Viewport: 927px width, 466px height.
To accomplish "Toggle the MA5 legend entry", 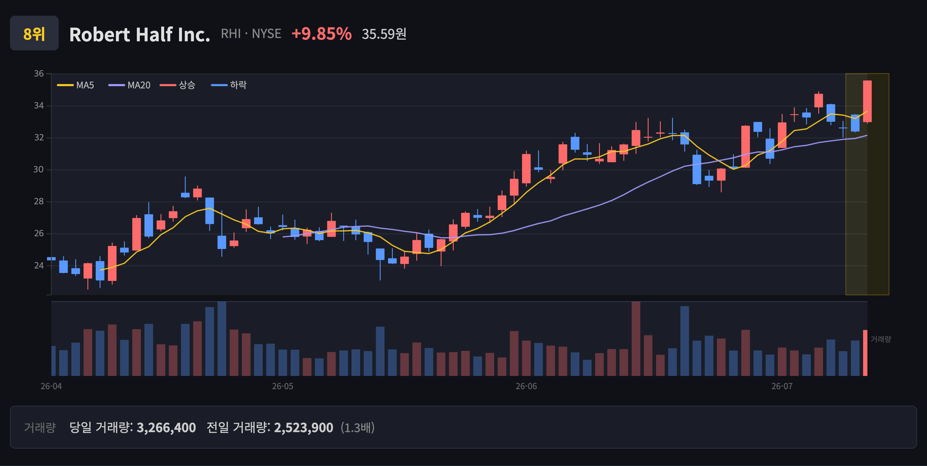I will 76,85.
